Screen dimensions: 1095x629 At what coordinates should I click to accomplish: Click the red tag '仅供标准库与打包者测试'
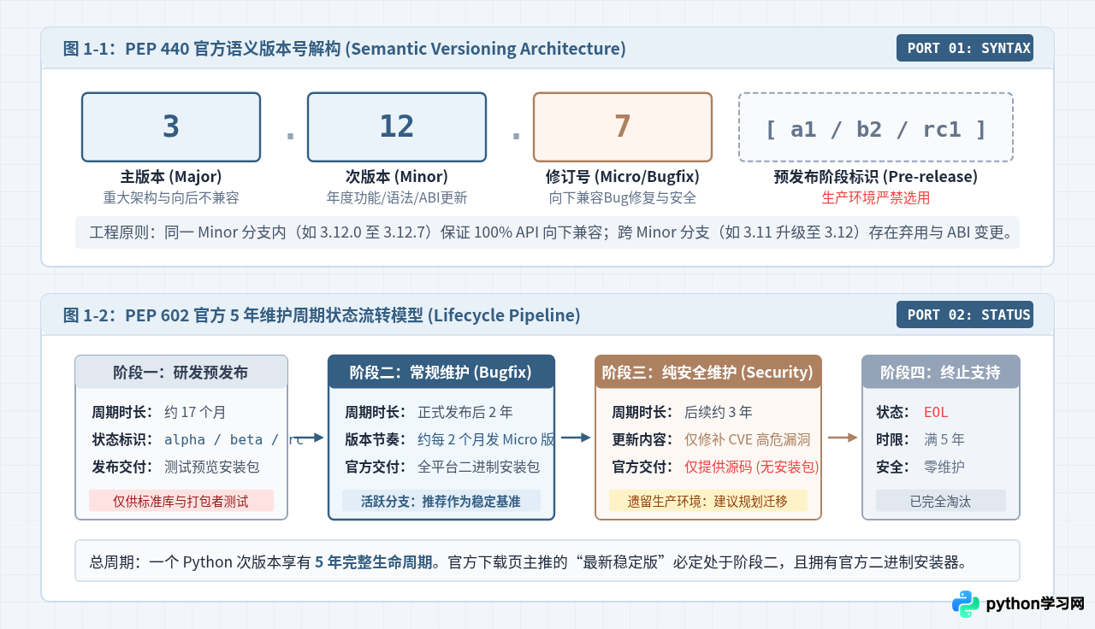coord(181,501)
